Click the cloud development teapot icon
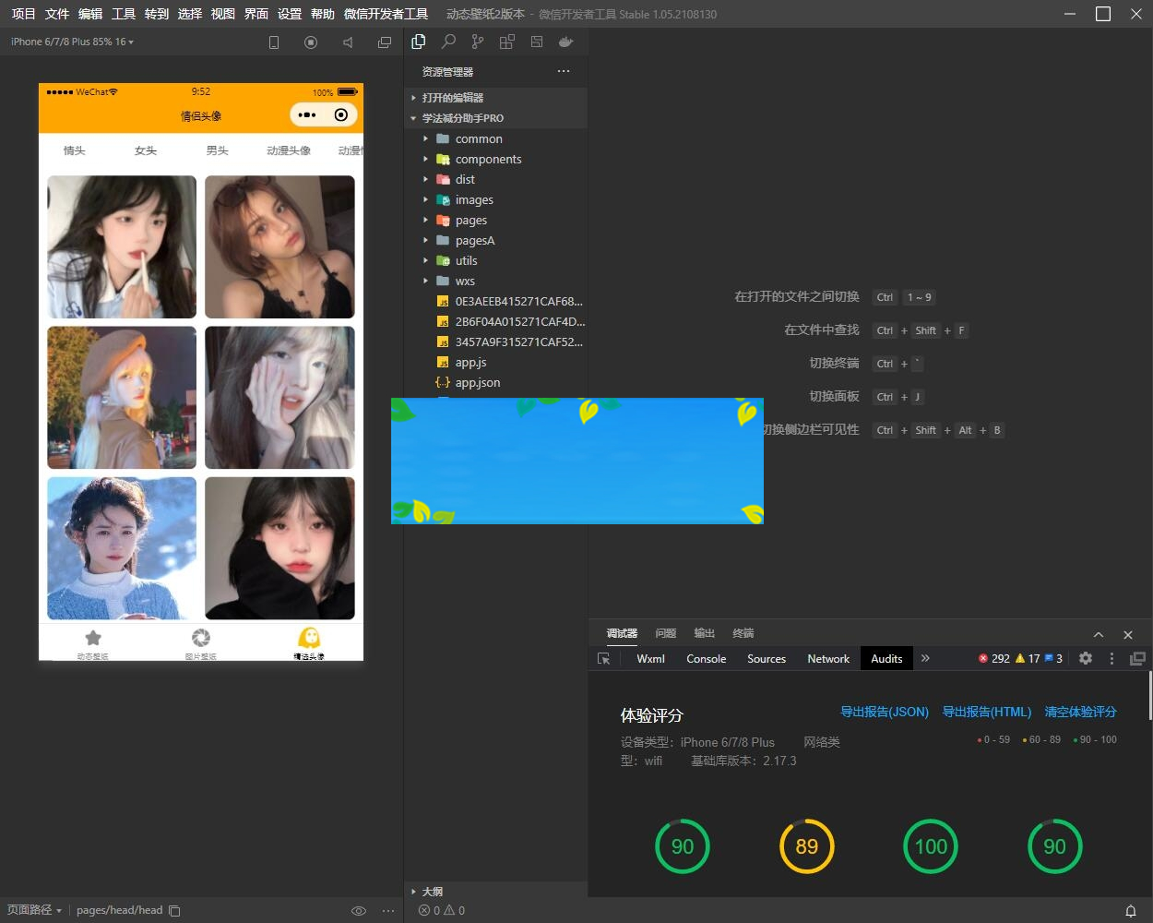Image resolution: width=1153 pixels, height=923 pixels. click(x=565, y=42)
